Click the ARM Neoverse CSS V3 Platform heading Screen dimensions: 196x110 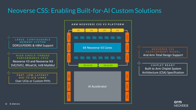(98, 24)
